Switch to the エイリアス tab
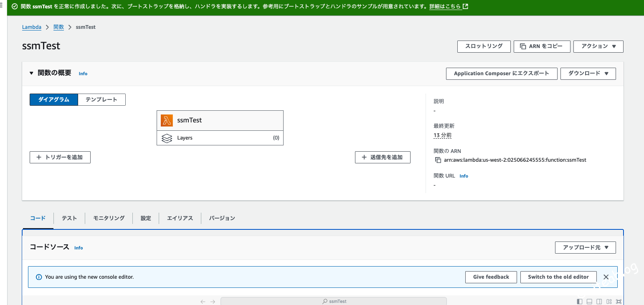 pos(180,218)
